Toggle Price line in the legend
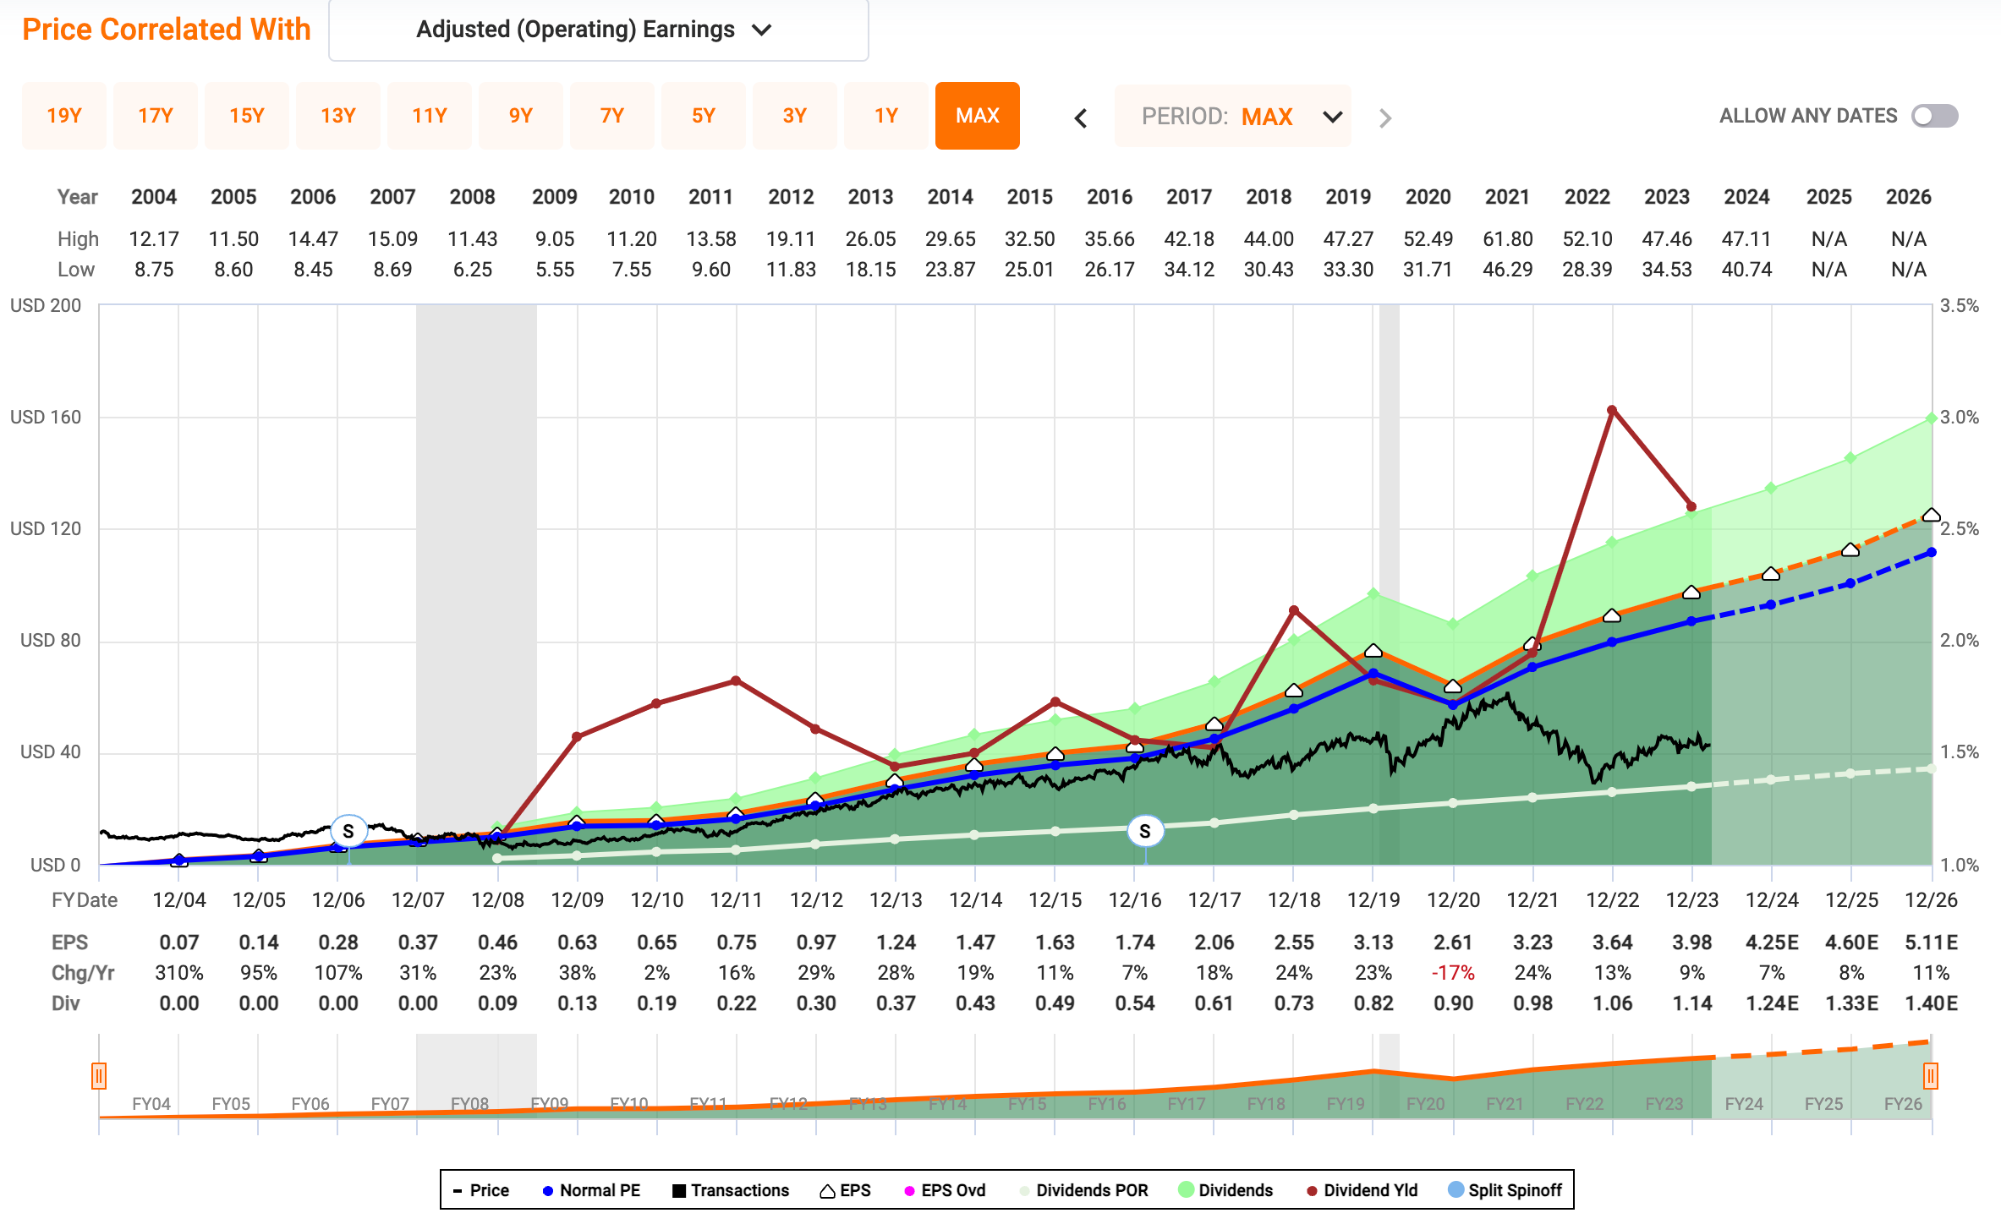Screen dimensions: 2001x1224 481,1190
